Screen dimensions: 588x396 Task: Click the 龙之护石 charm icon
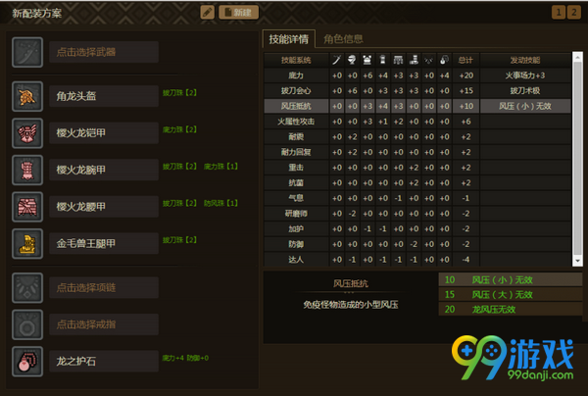(x=27, y=361)
